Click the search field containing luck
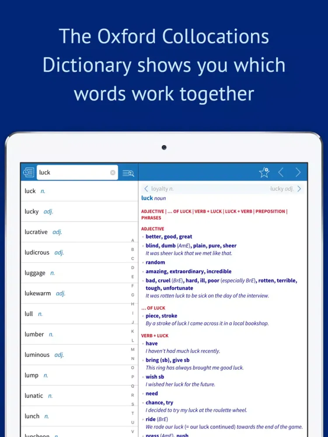This screenshot has height=437, width=328. 77,173
